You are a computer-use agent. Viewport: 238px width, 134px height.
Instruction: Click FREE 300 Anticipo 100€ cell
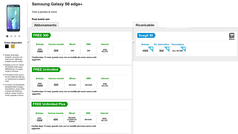40,51
